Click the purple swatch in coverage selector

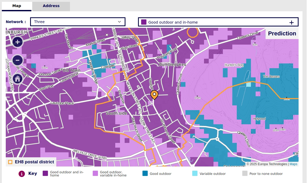[x=144, y=22]
